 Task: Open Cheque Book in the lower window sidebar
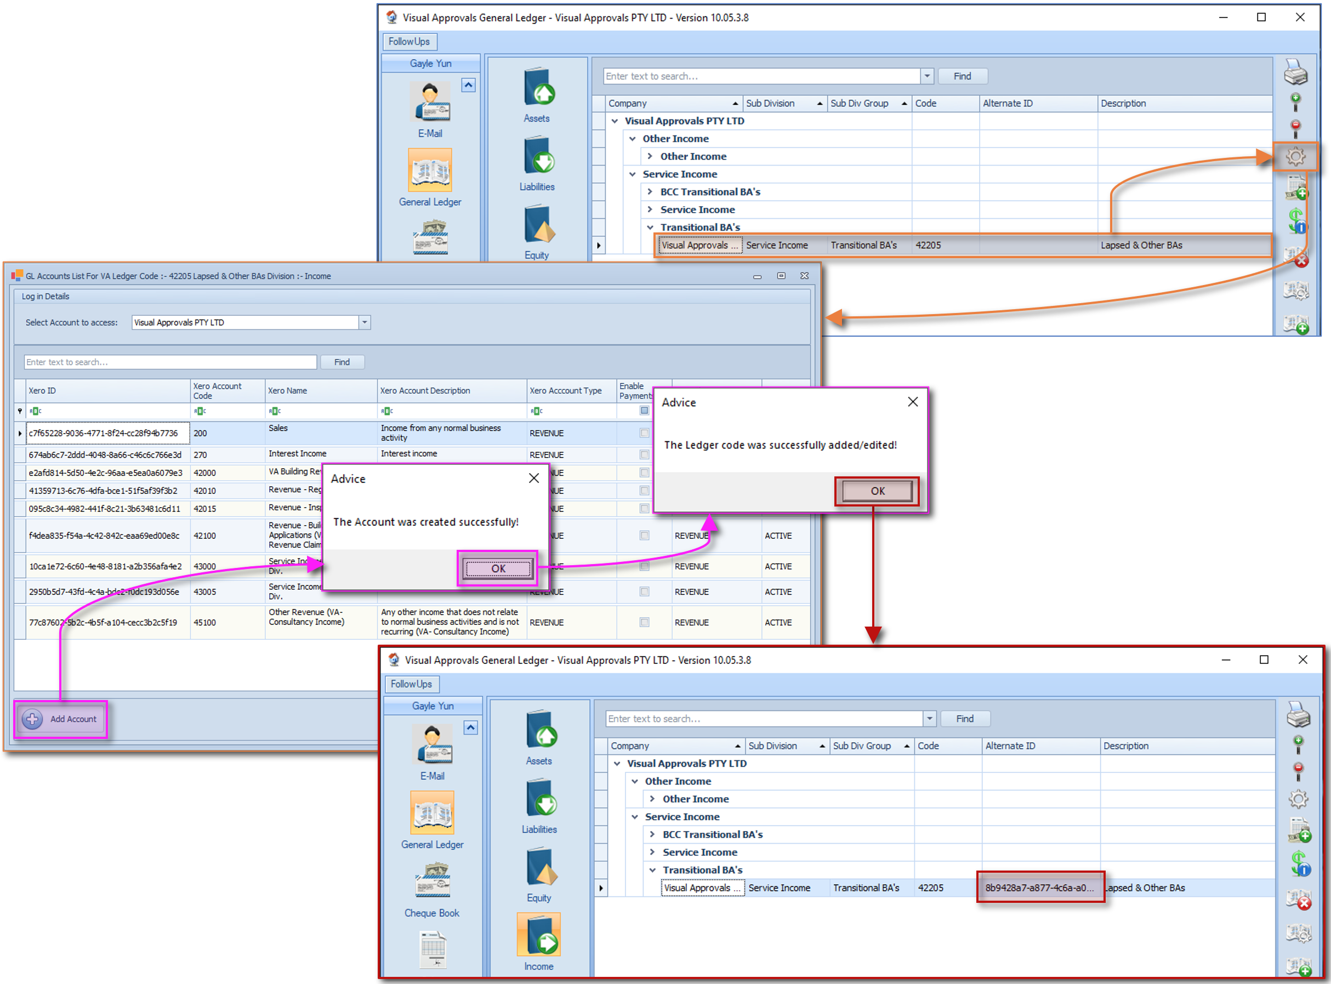433,890
